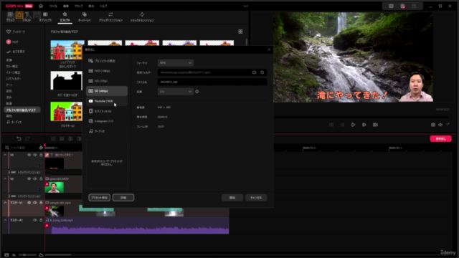Viewport: 459px width, 258px height.
Task: Switch to the エフェクト tab
Action: coord(65,17)
